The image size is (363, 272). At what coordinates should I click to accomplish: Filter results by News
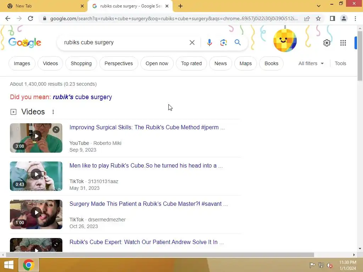tap(220, 63)
